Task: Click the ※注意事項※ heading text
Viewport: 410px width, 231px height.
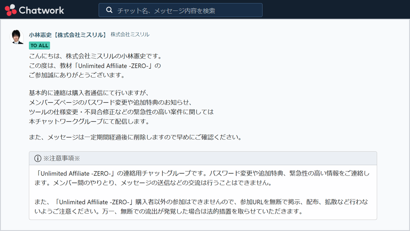Action: click(x=61, y=158)
